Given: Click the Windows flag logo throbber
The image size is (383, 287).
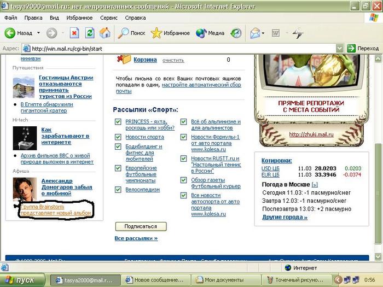Looking at the screenshot, I should 374,18.
